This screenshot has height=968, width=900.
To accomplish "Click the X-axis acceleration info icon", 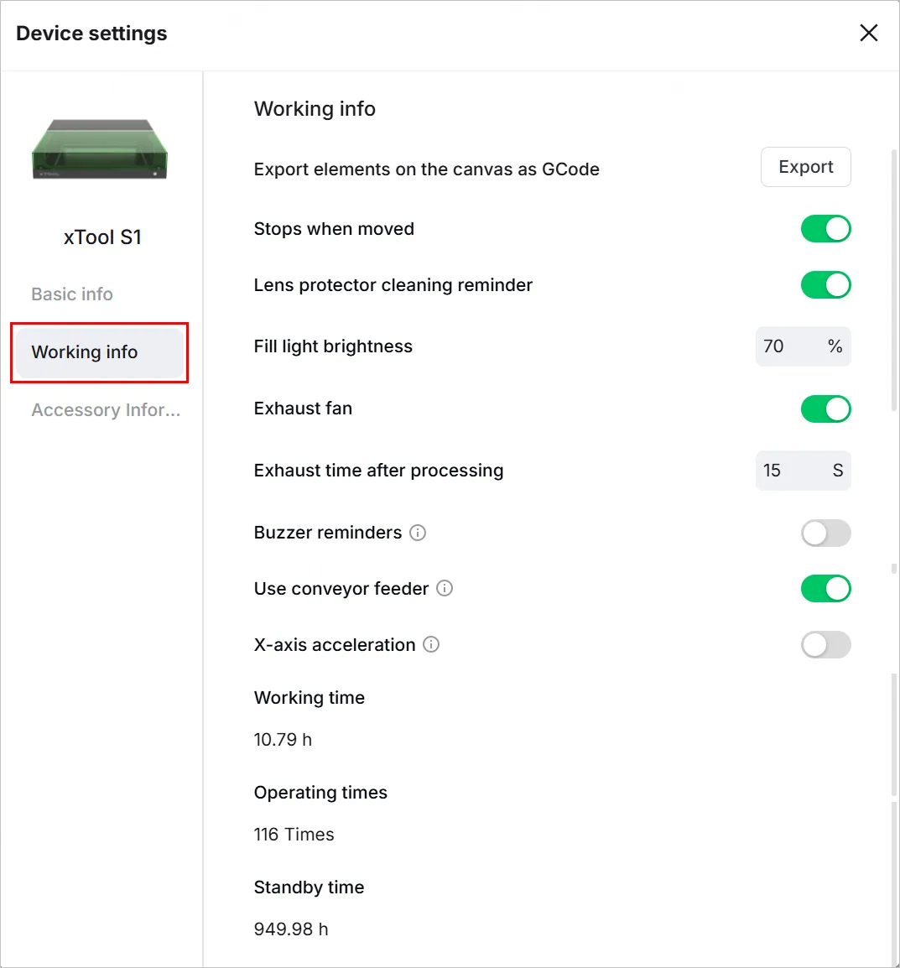I will (x=431, y=644).
